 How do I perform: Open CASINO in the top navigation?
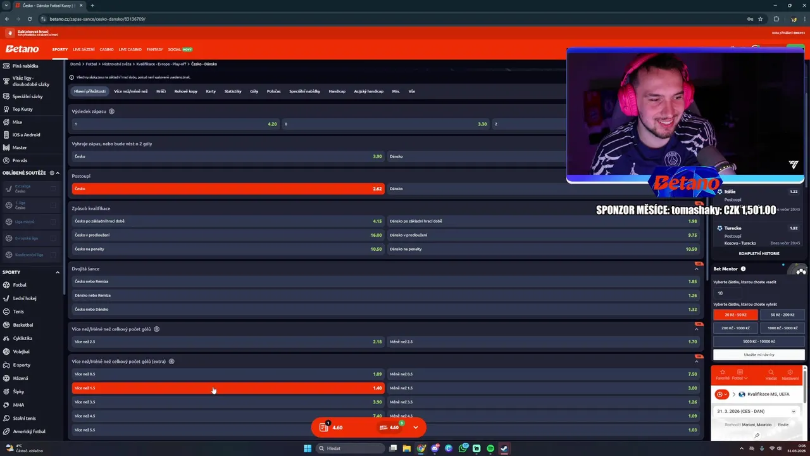pyautogui.click(x=106, y=49)
